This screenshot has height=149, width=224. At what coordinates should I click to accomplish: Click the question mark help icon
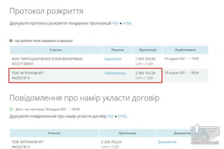(11, 41)
